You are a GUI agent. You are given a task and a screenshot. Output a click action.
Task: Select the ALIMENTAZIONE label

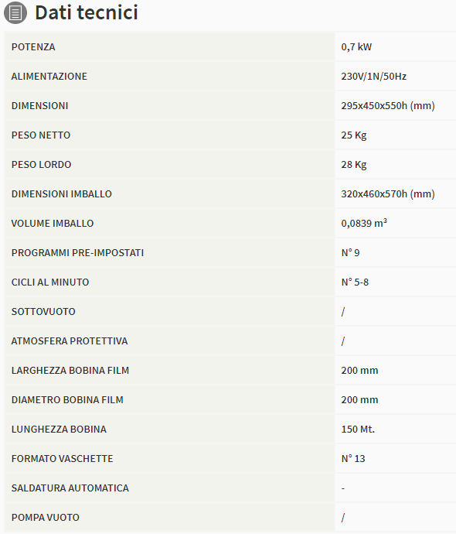click(x=49, y=77)
